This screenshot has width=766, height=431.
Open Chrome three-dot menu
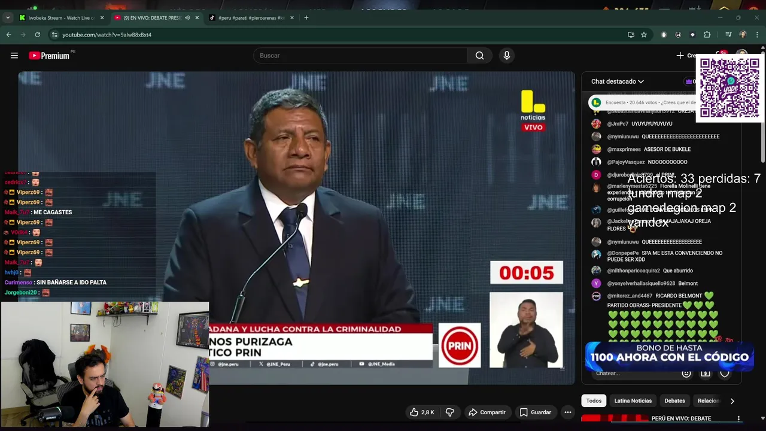(x=757, y=35)
